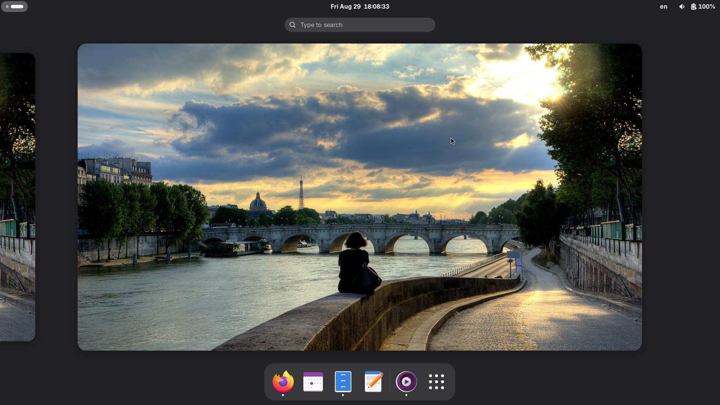The image size is (720, 405).
Task: Click the charging battery icon
Action: pos(693,6)
